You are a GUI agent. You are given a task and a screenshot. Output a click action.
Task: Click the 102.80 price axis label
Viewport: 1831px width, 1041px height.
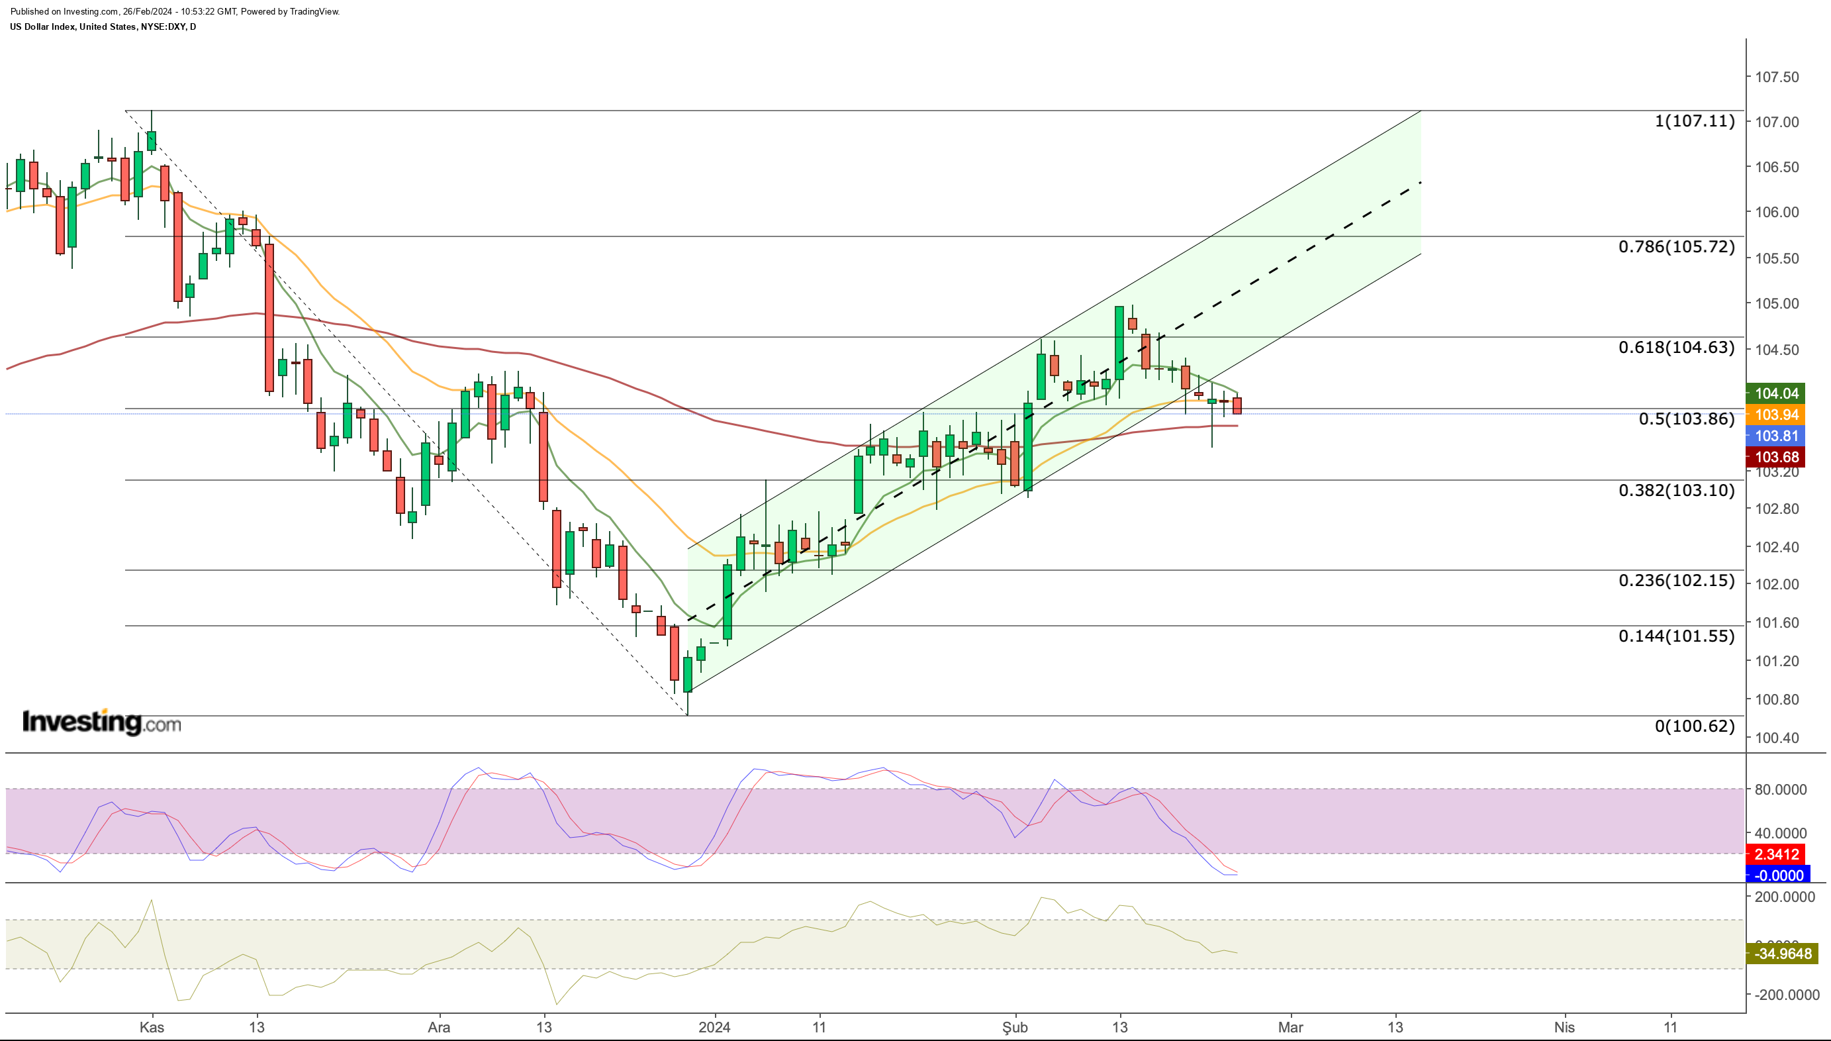coord(1777,509)
